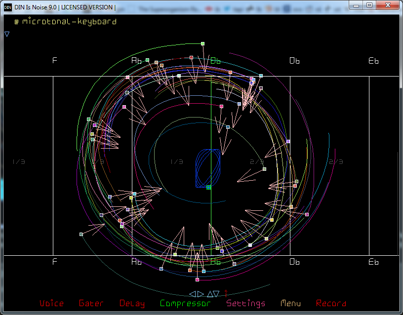Click the left arrow icon above the bottom bar

(192, 294)
